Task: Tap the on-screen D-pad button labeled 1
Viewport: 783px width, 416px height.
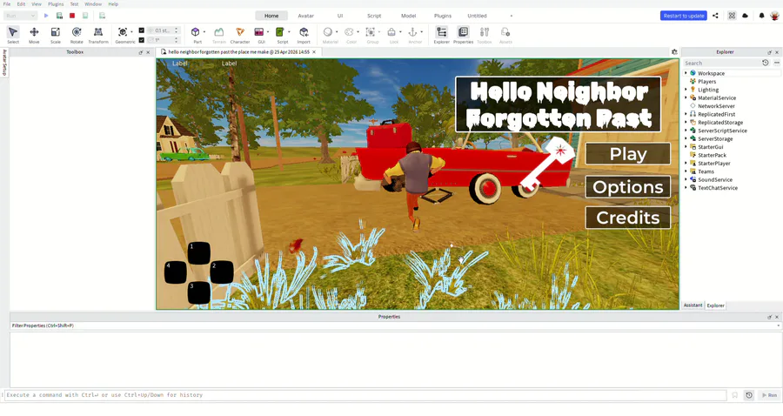Action: (198, 253)
